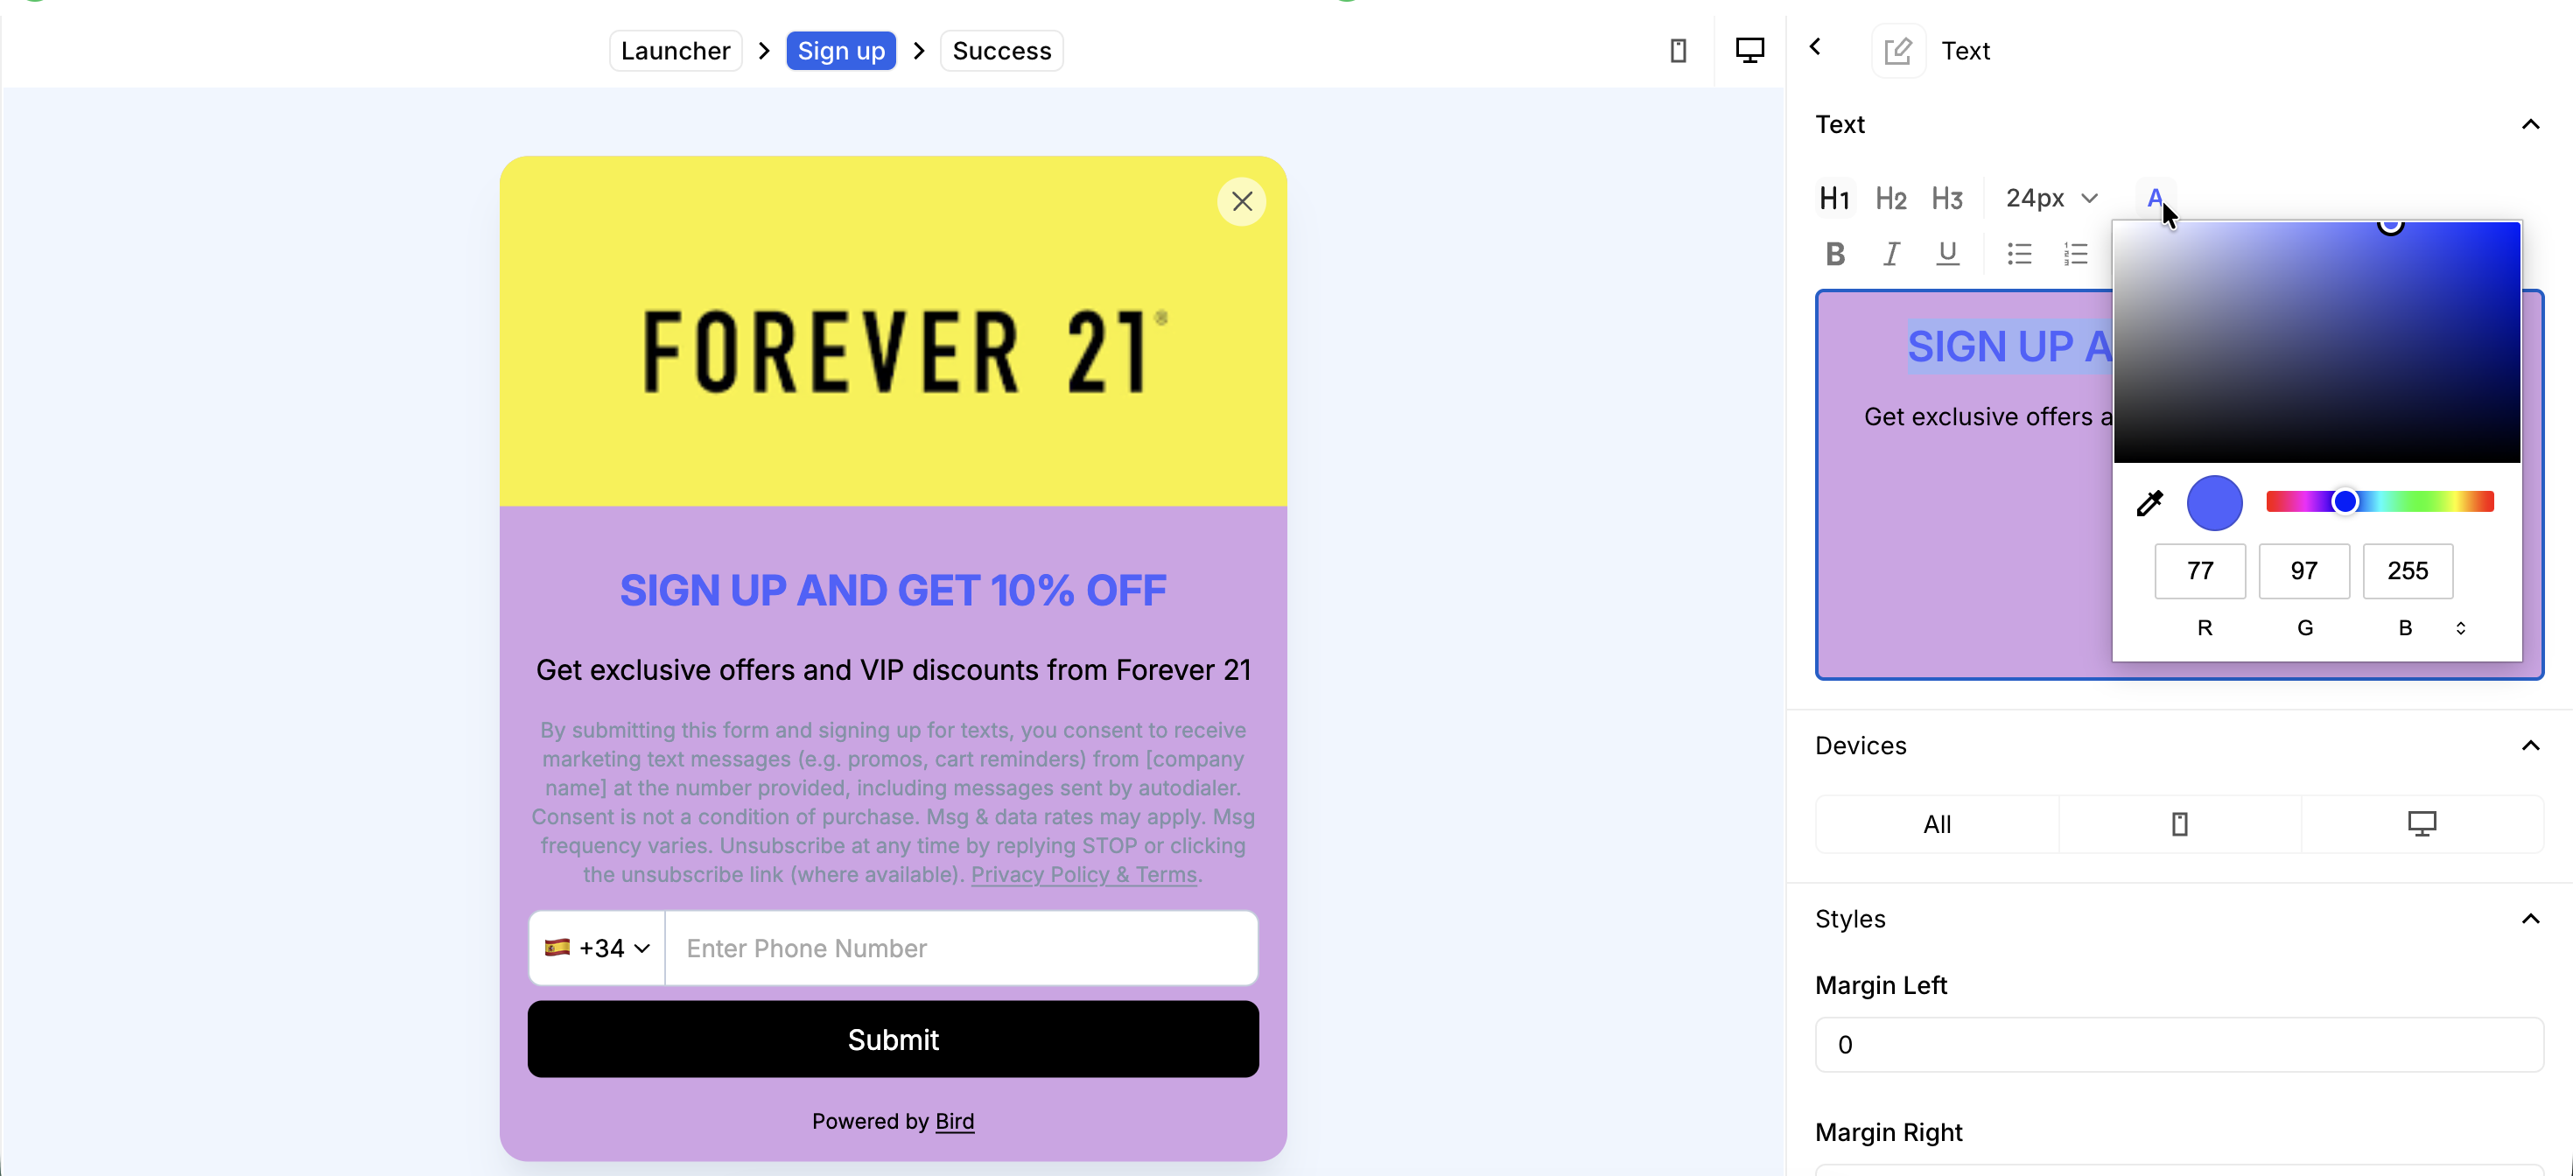Insert a bulleted list

coord(2019,254)
